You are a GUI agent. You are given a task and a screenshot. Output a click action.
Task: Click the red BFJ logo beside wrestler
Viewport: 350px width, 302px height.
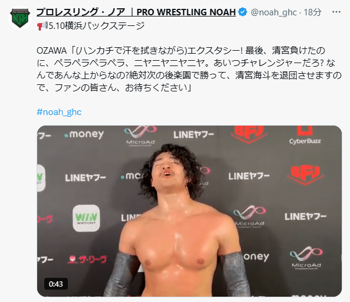pyautogui.click(x=305, y=175)
